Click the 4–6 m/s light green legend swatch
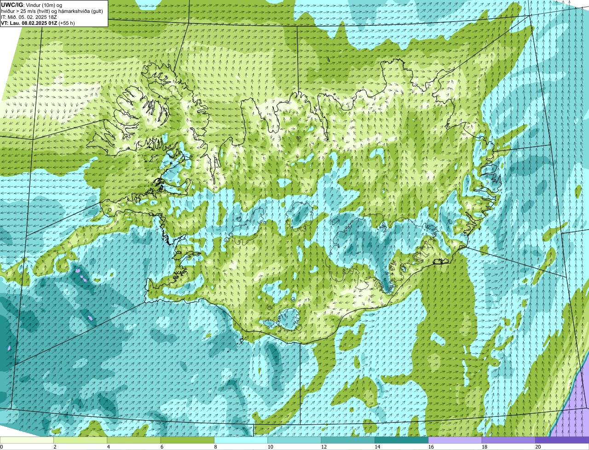589x450 pixels. click(x=134, y=440)
